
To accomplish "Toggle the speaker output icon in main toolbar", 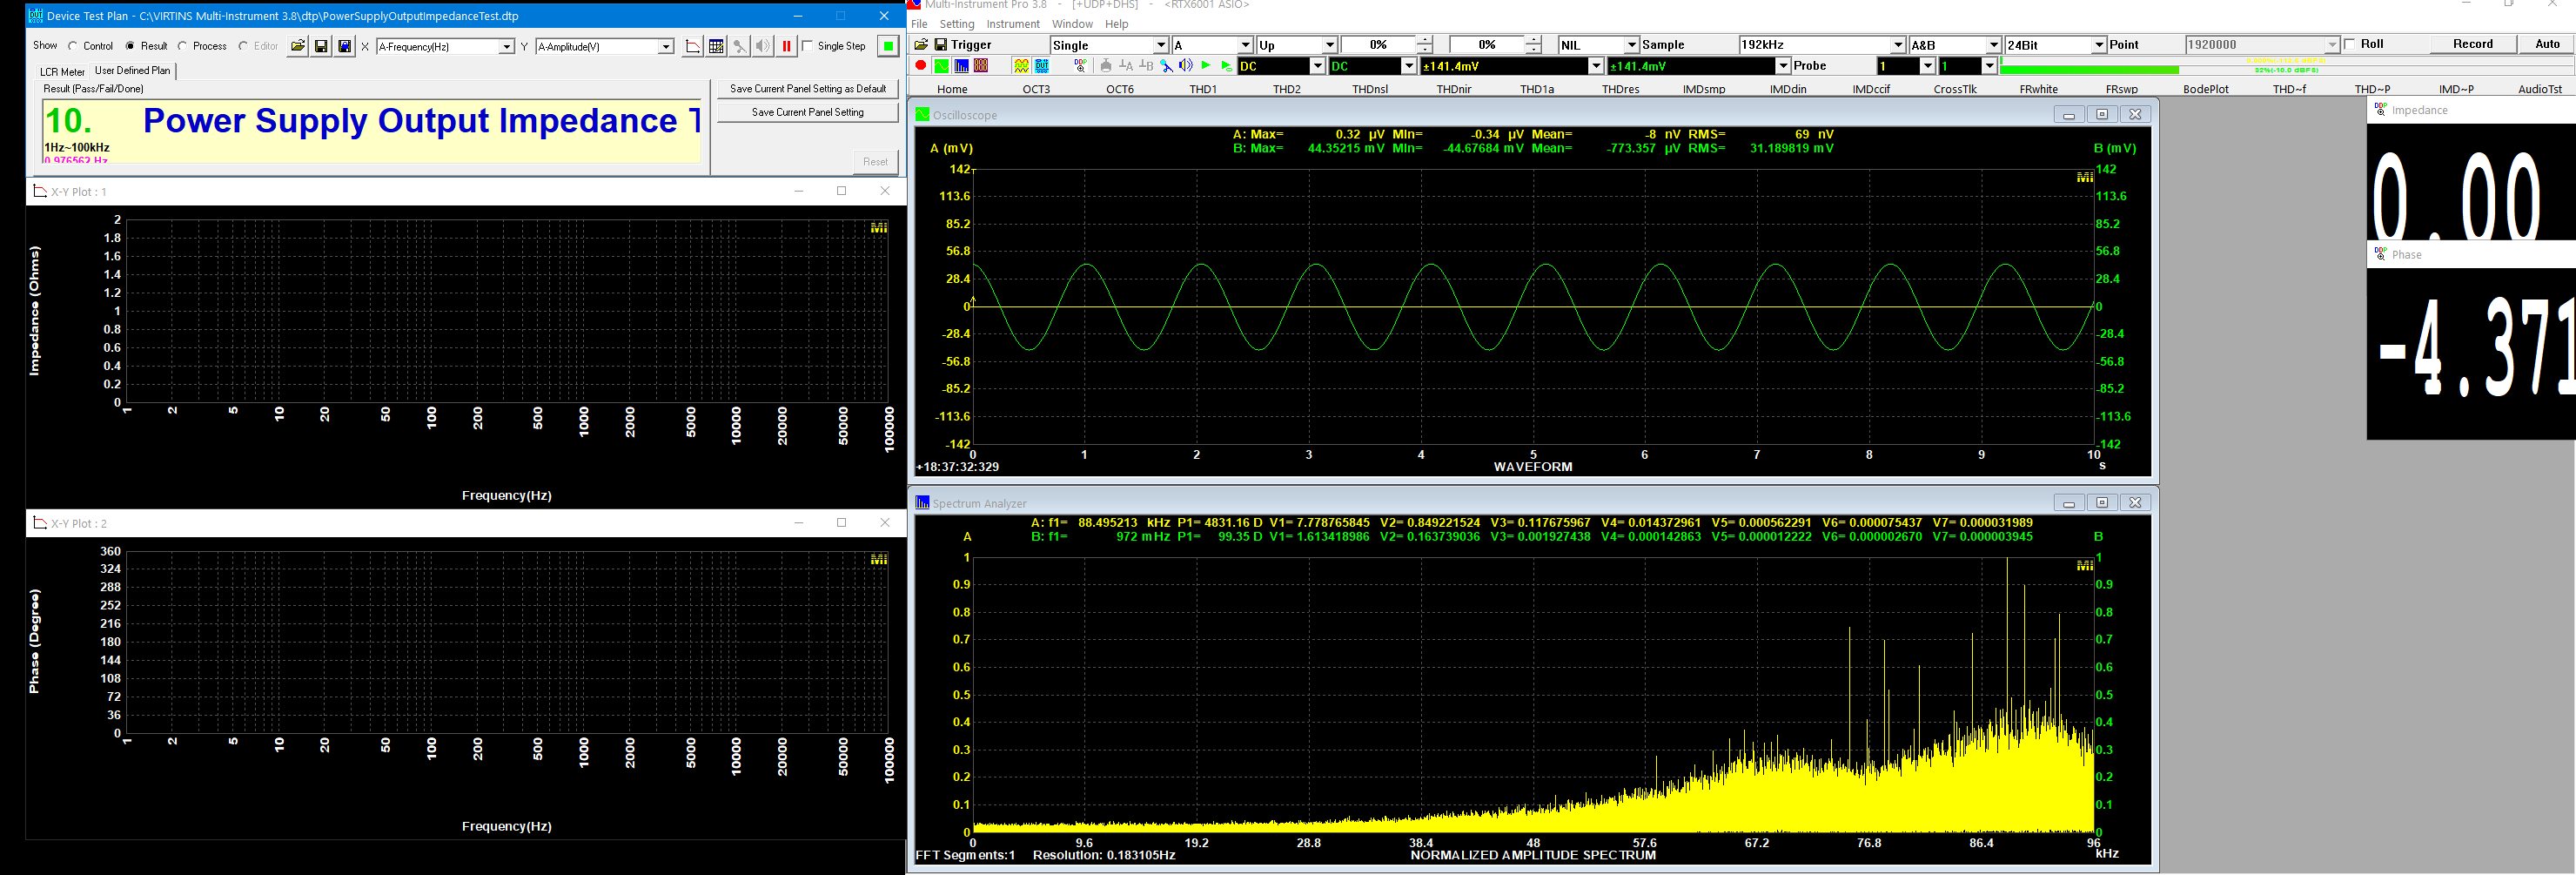I will (x=1186, y=65).
